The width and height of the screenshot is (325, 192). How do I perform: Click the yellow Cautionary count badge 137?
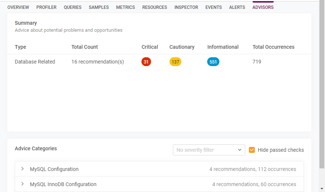175,62
